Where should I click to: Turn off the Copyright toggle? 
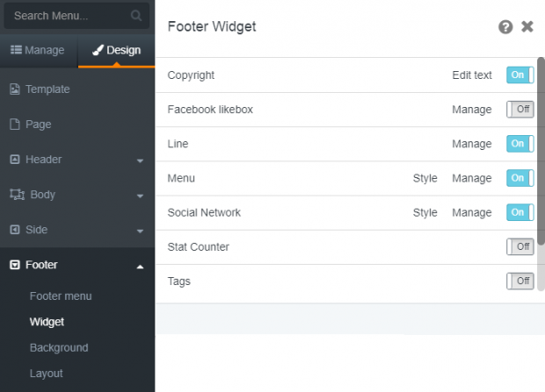pyautogui.click(x=520, y=75)
